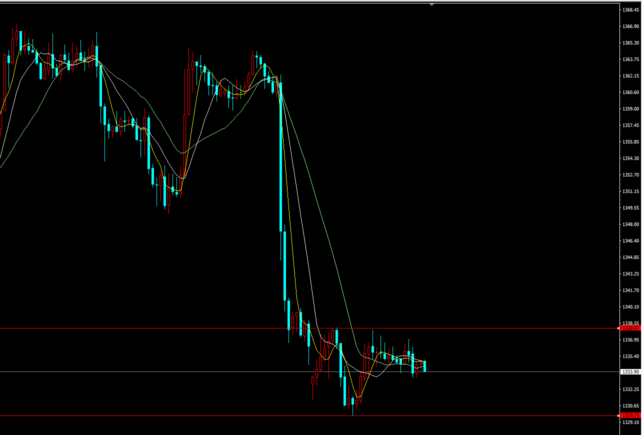Click the 1368.45 price scale value
This screenshot has width=642, height=435.
tap(631, 9)
